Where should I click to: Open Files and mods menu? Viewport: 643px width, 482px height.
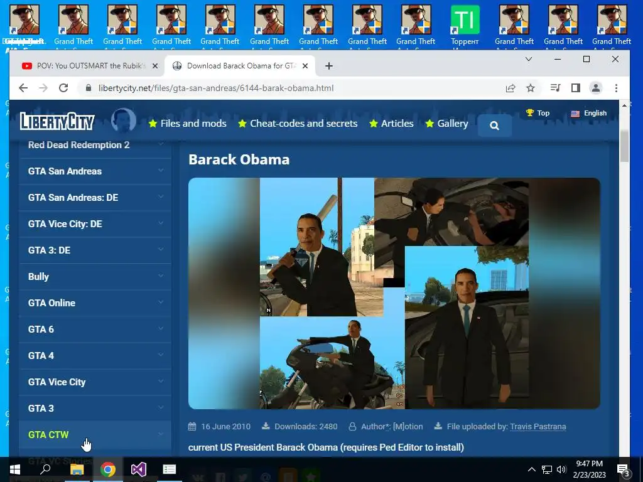(x=187, y=124)
